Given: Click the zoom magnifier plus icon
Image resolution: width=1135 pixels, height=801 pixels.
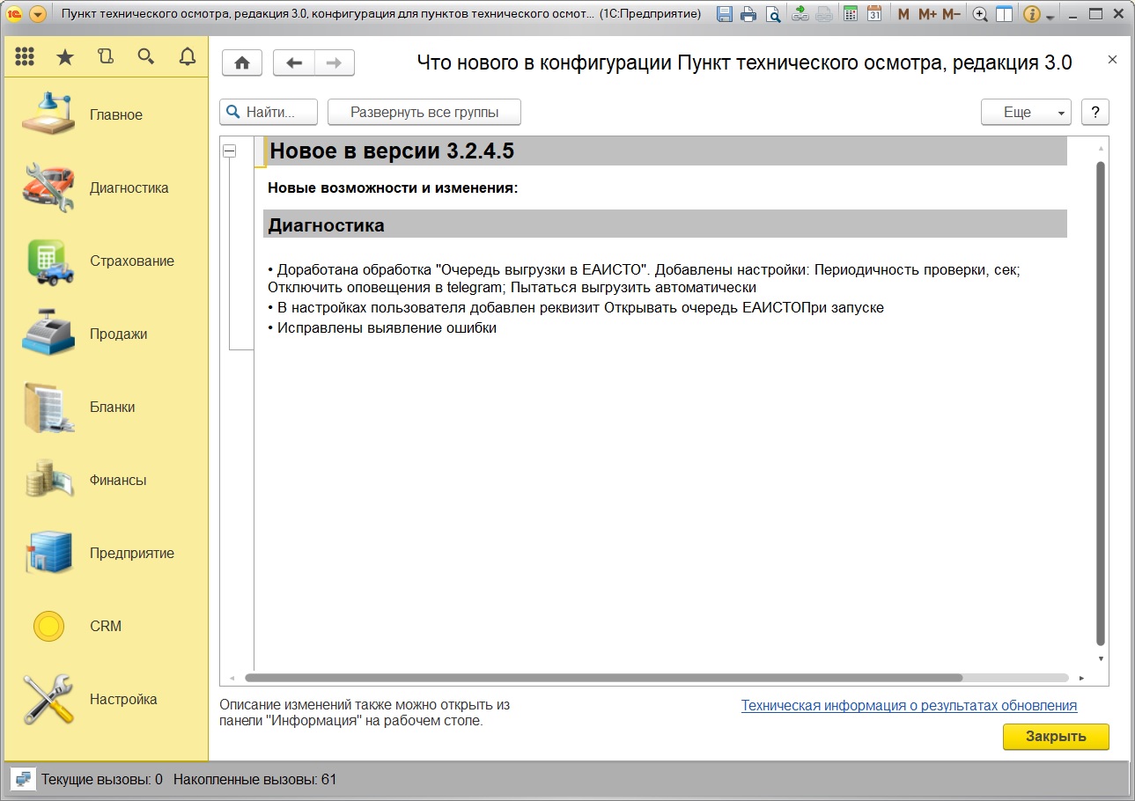Looking at the screenshot, I should [979, 14].
